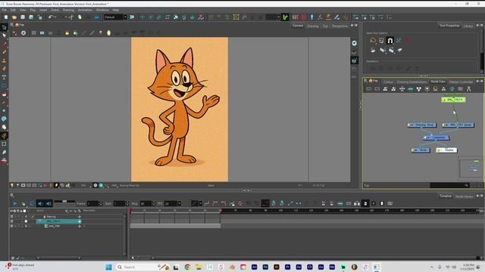Click the first Node View toolbar icon
The width and height of the screenshot is (485, 272).
[369, 89]
